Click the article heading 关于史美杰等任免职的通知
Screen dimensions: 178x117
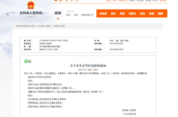[88, 65]
